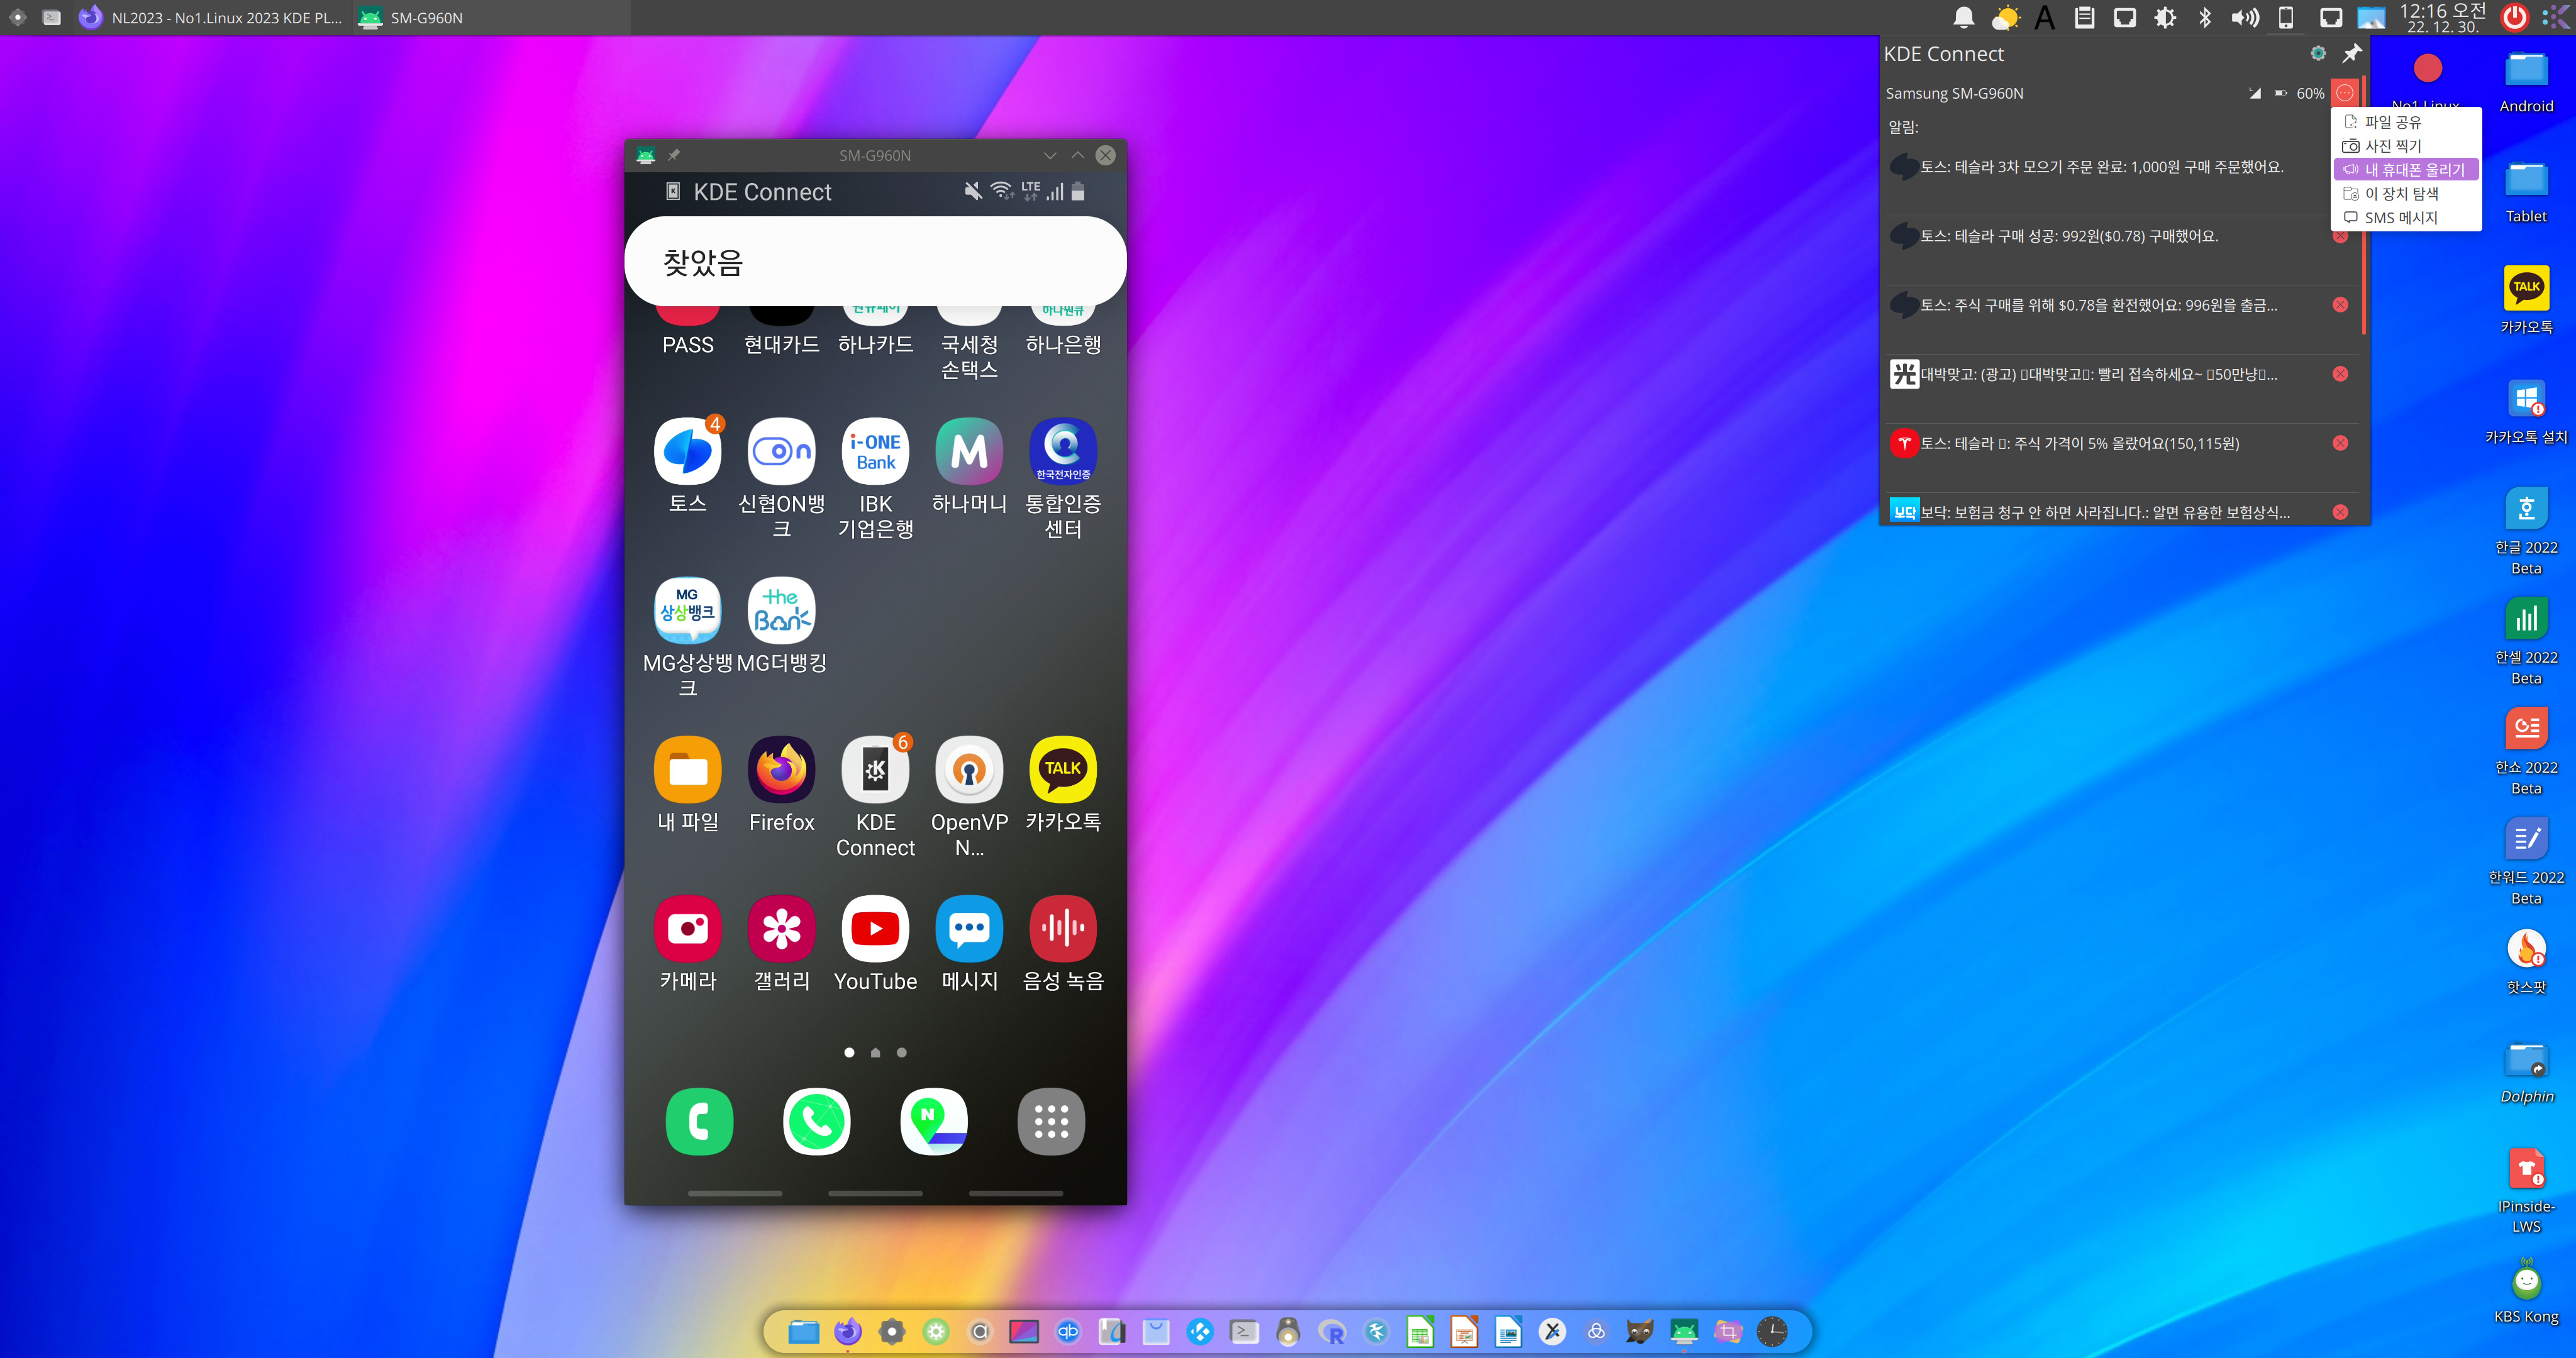This screenshot has height=1358, width=2576.
Task: Open the 하나머니 app
Action: (969, 451)
